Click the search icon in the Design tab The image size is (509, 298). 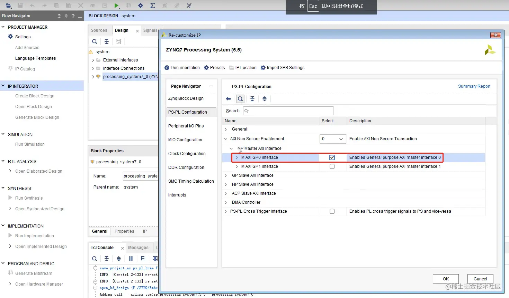pos(95,41)
